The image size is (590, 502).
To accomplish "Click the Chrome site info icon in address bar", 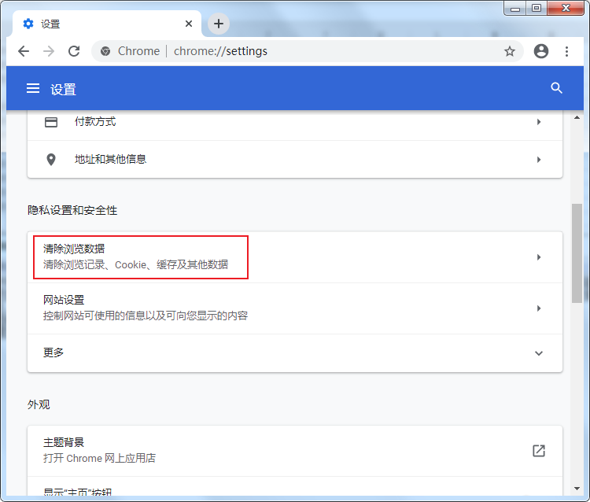I will tap(105, 51).
